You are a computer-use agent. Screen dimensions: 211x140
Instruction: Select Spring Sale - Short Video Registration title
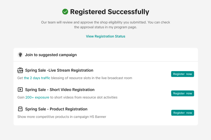[x=60, y=90]
